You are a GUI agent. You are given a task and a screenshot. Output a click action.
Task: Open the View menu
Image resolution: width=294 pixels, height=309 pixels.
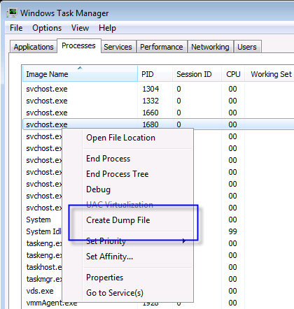tap(80, 28)
